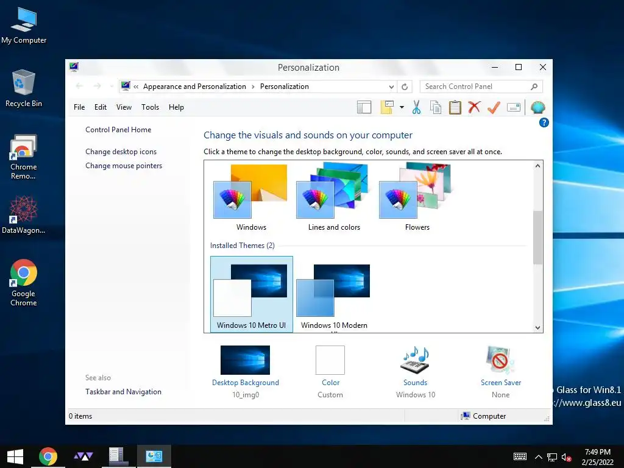Select My Computer desktop icon
Viewport: 624px width, 468px height.
click(x=24, y=25)
